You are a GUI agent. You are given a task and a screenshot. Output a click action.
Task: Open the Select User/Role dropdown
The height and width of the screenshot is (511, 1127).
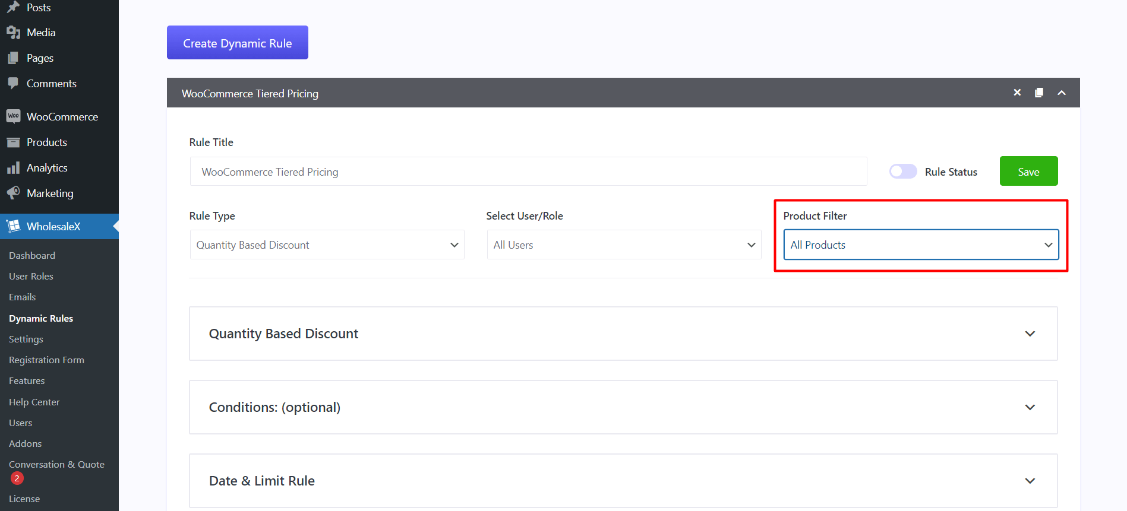pos(624,245)
